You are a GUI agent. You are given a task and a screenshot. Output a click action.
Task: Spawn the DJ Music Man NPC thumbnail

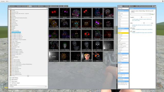pos(76,13)
